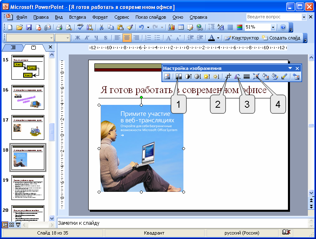Viewport: 316px width, 239px height.
Task: Expand the font size combo box
Action: 68,38
